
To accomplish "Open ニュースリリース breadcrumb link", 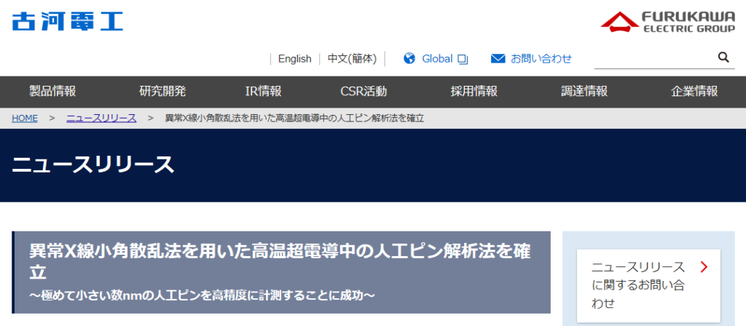I will [101, 119].
